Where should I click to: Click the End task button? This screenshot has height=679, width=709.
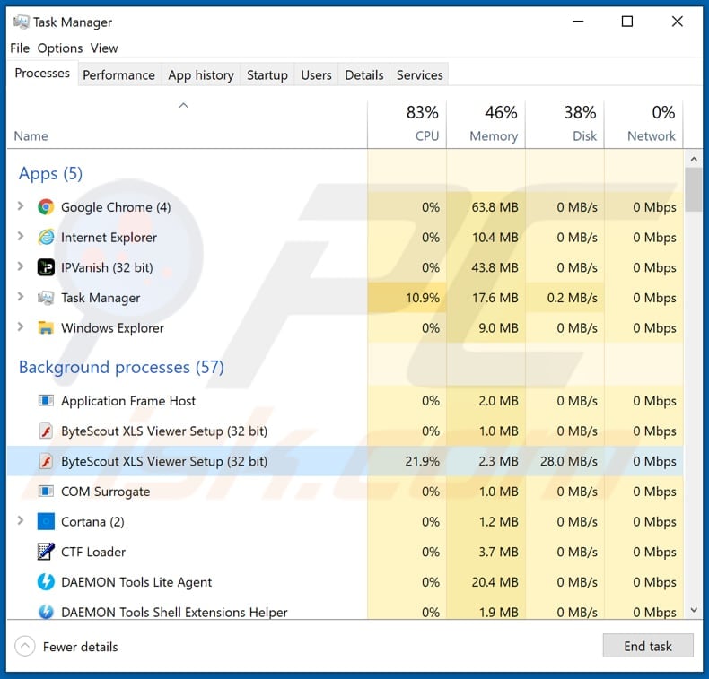647,646
